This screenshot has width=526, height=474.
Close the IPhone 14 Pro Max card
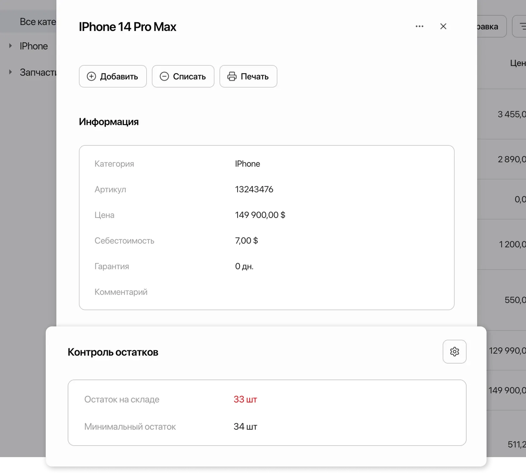click(x=443, y=26)
